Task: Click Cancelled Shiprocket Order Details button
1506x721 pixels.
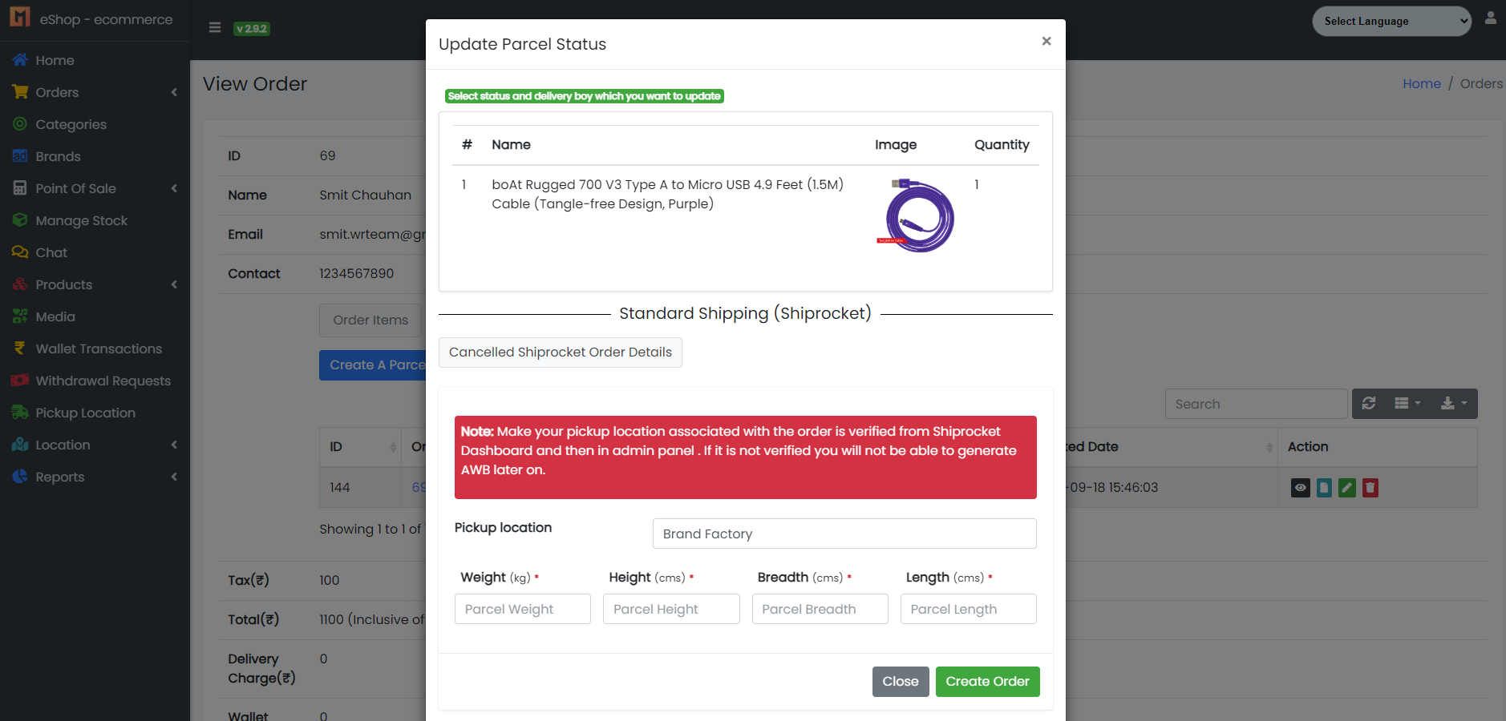Action: [x=561, y=352]
